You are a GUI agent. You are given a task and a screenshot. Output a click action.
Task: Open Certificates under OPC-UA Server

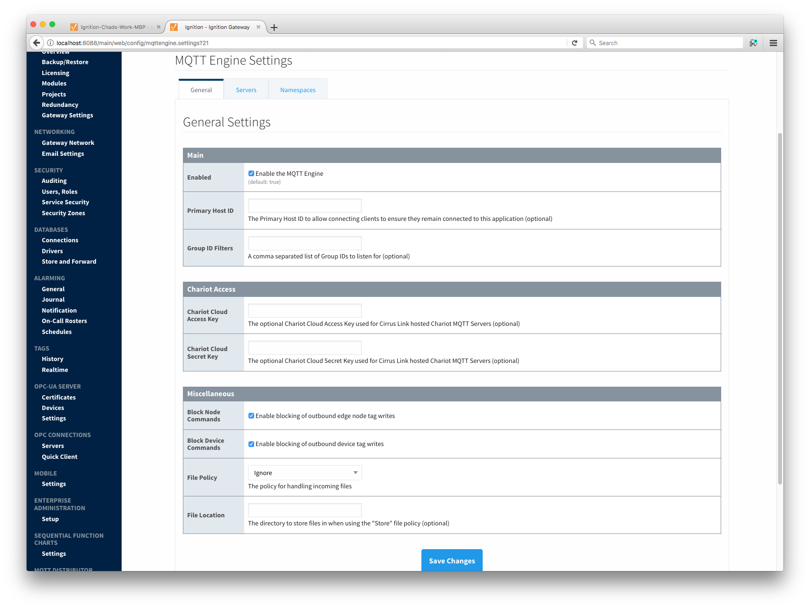tap(58, 398)
